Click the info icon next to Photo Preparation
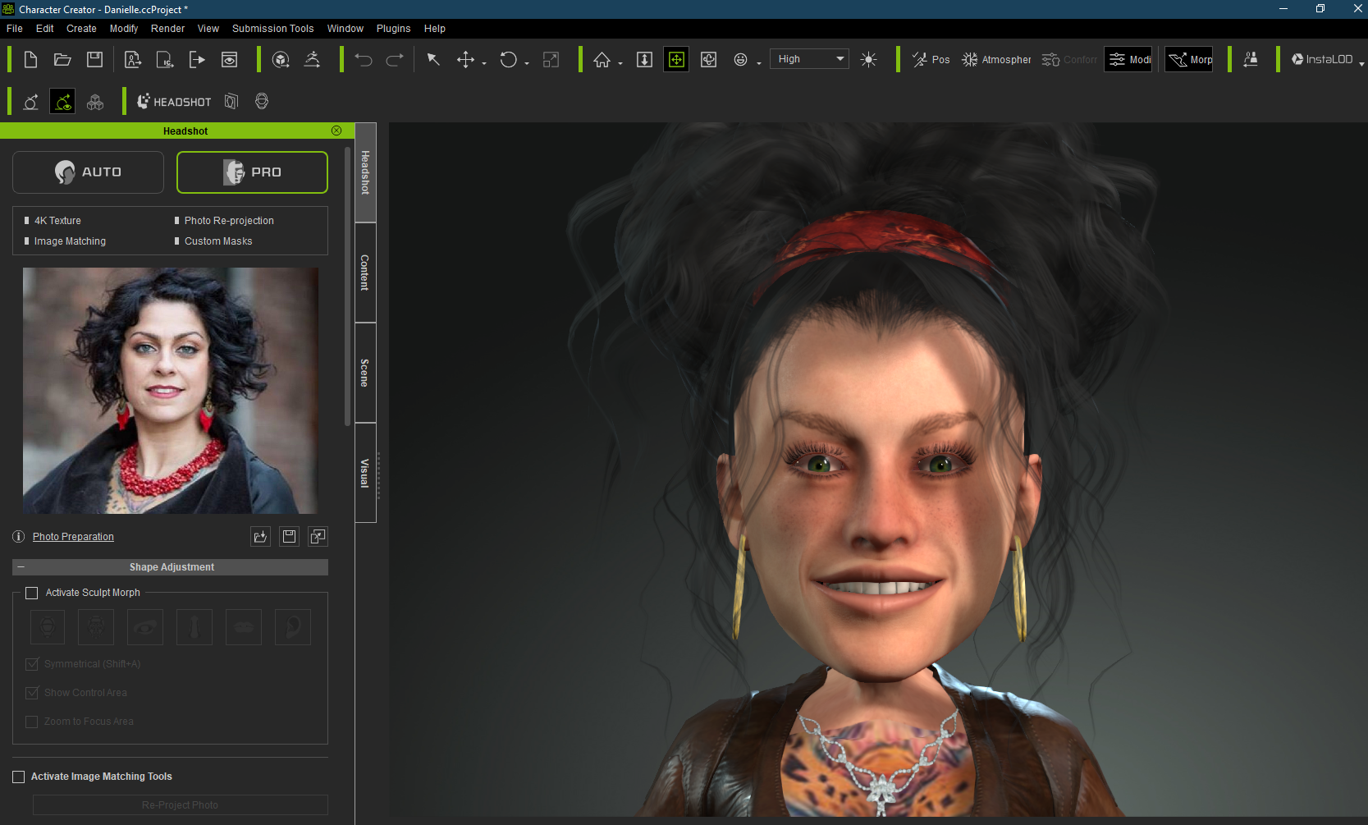 point(19,537)
